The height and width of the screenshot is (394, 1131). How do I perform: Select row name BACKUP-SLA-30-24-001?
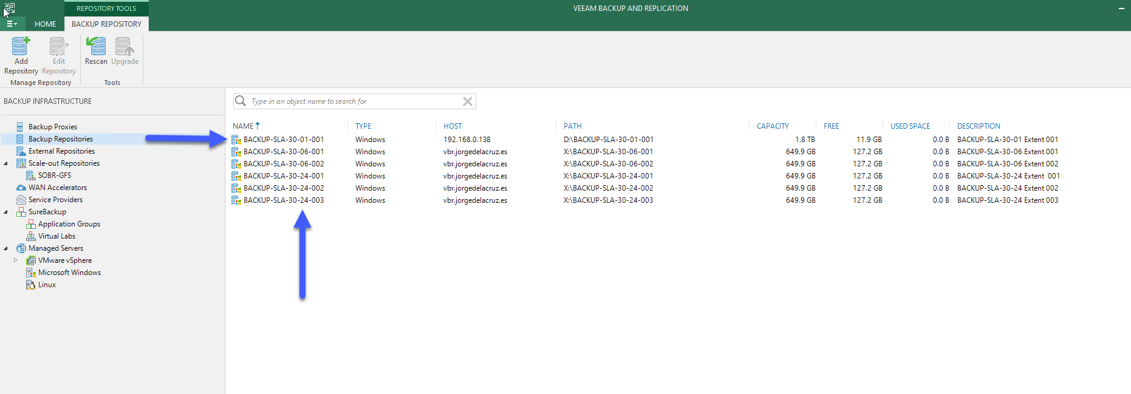(x=284, y=176)
